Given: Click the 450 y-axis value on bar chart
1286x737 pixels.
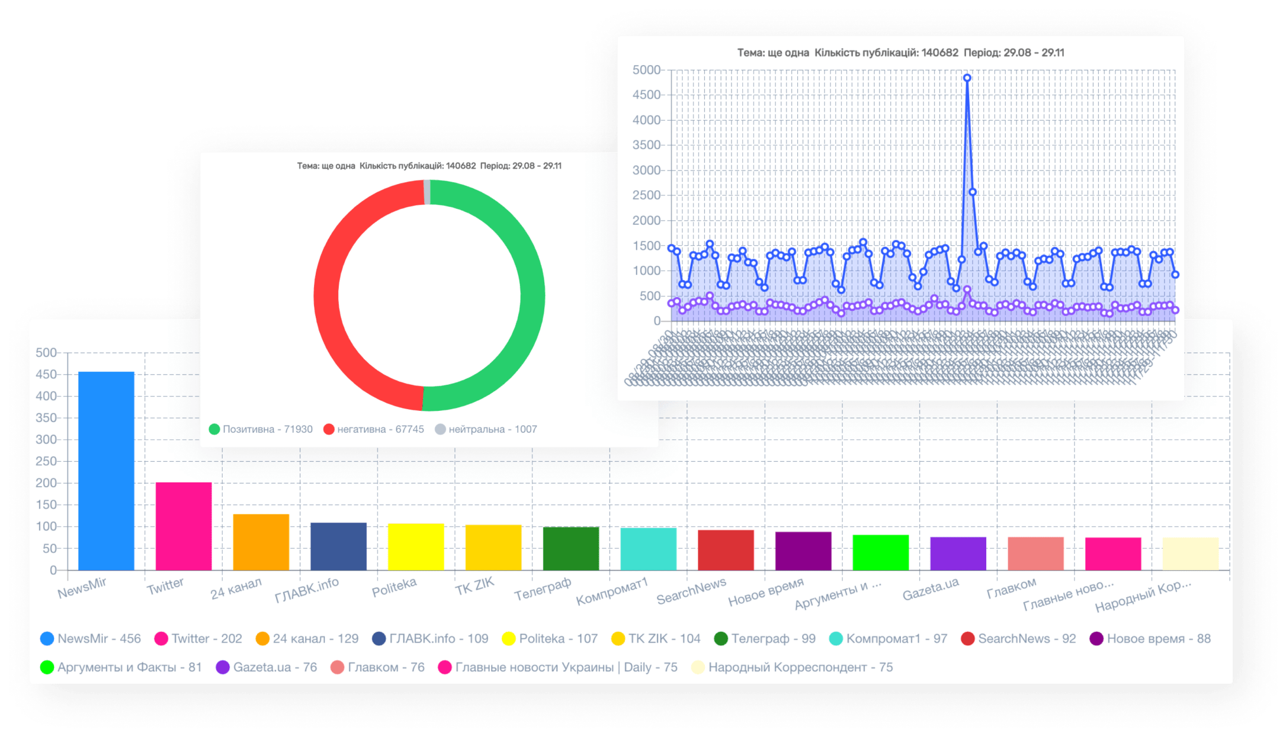Looking at the screenshot, I should point(46,374).
